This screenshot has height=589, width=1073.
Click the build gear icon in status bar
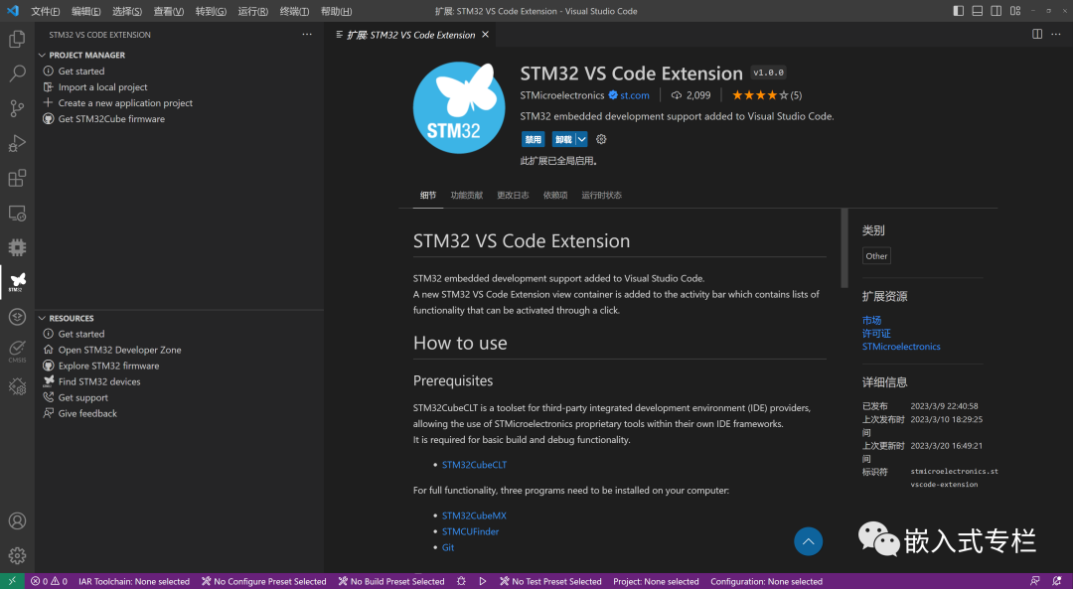(461, 581)
